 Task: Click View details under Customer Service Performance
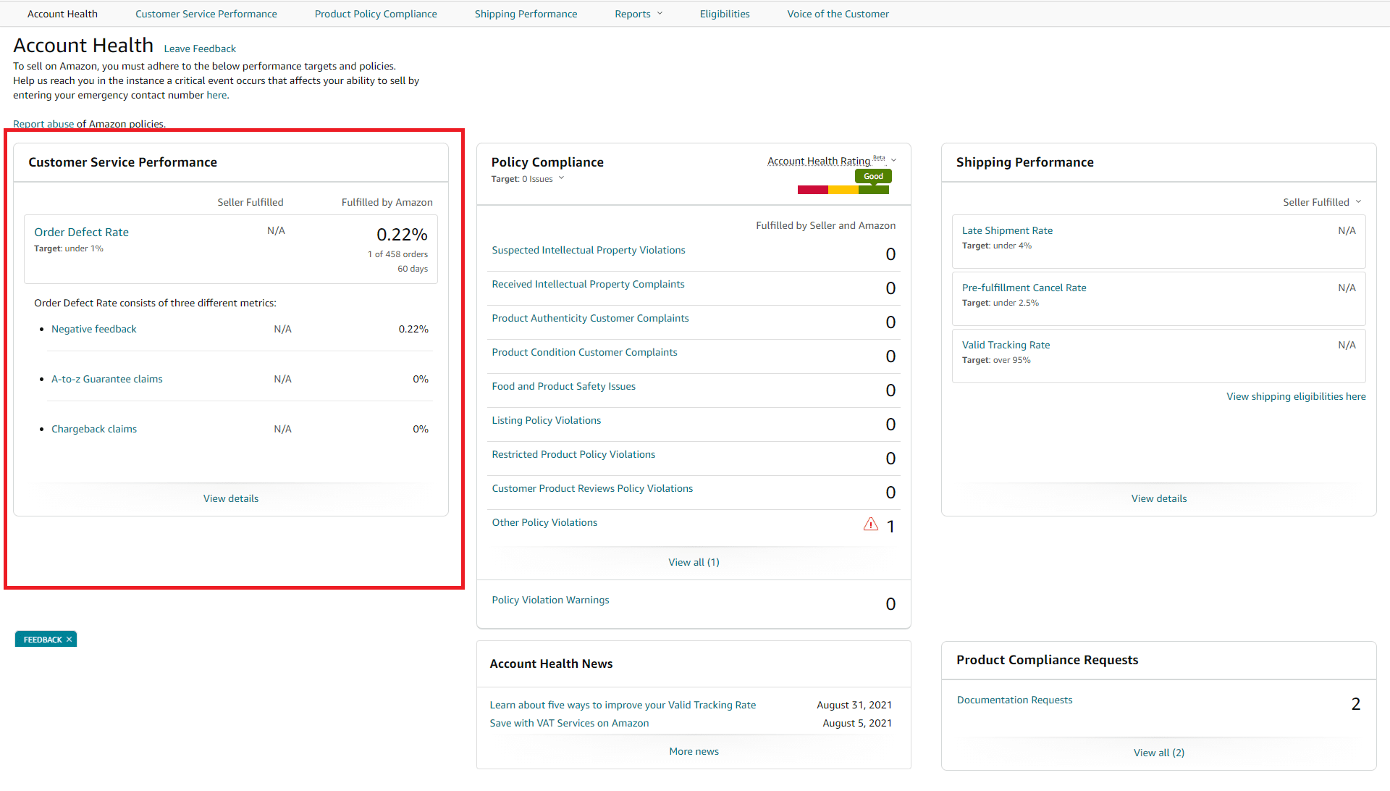230,498
